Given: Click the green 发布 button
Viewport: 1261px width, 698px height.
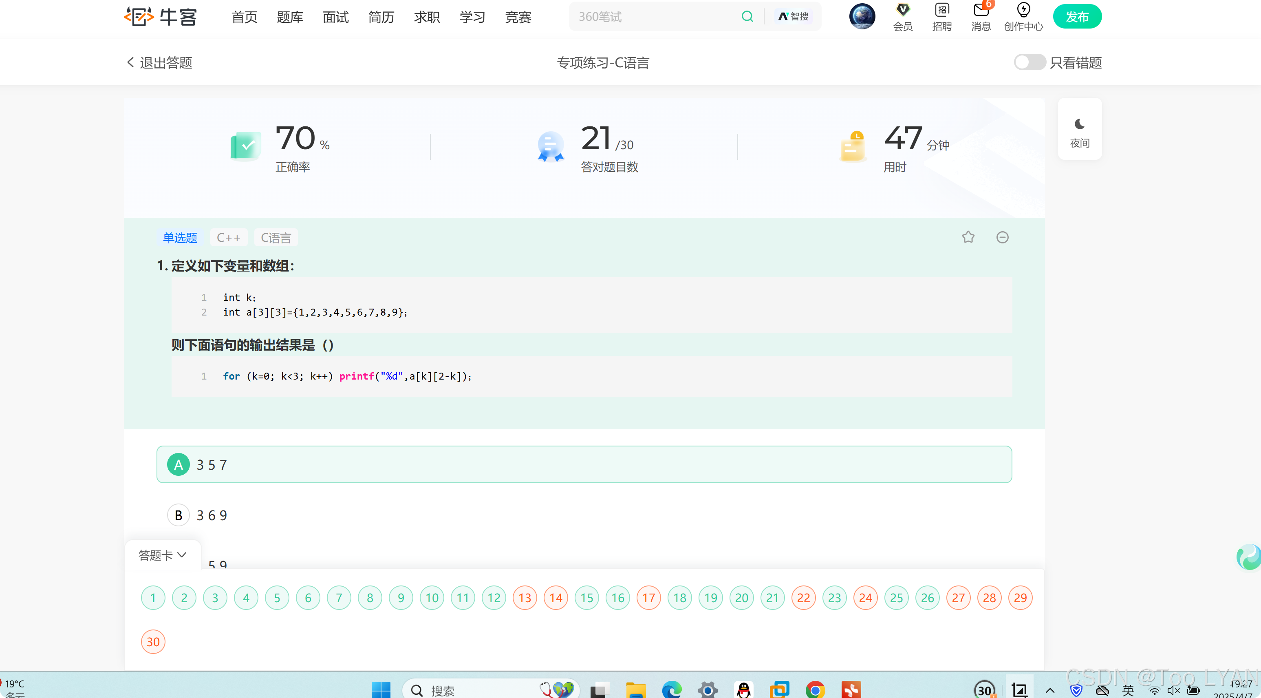Looking at the screenshot, I should tap(1076, 17).
